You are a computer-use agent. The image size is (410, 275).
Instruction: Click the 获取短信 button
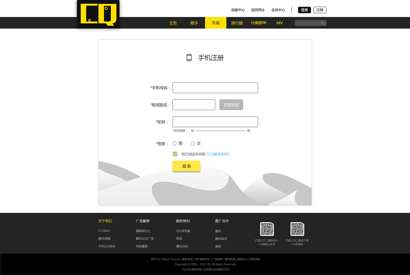(x=231, y=105)
